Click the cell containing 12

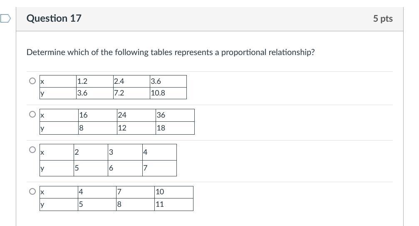[136, 128]
